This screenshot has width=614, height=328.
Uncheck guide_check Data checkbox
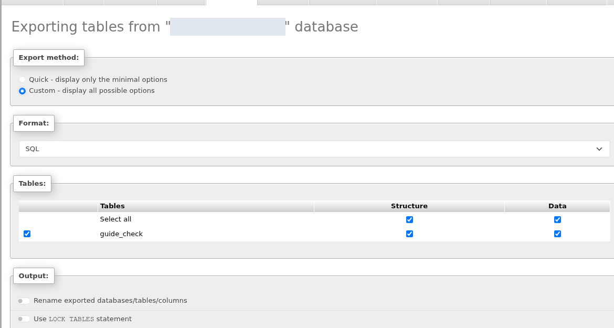click(x=557, y=234)
